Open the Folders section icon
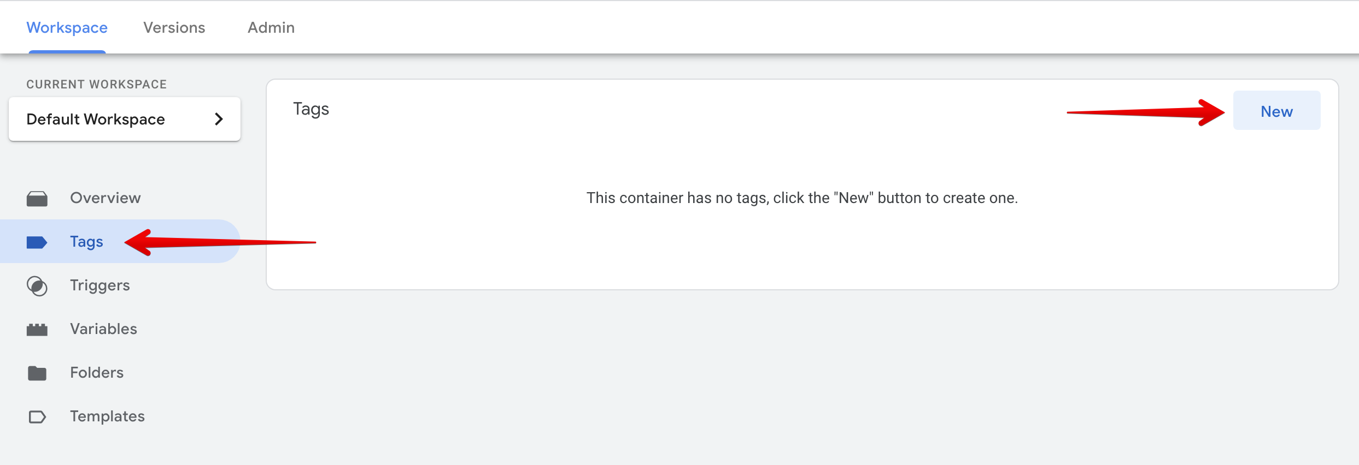The image size is (1359, 465). 37,372
